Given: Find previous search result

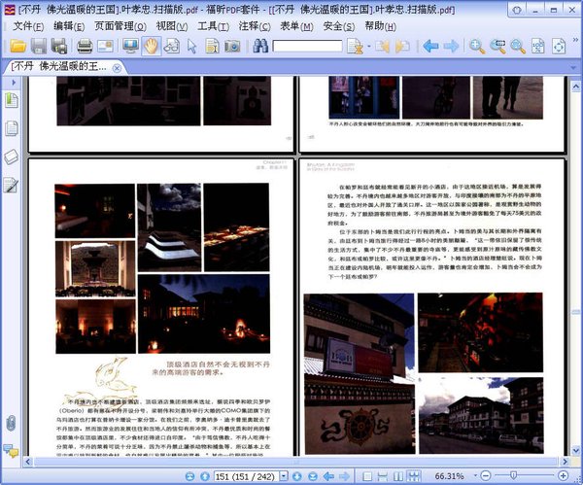Looking at the screenshot, I should click(382, 46).
